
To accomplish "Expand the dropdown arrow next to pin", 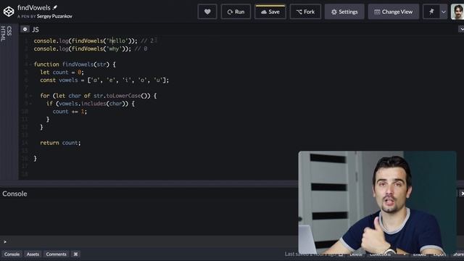I will coord(444,12).
